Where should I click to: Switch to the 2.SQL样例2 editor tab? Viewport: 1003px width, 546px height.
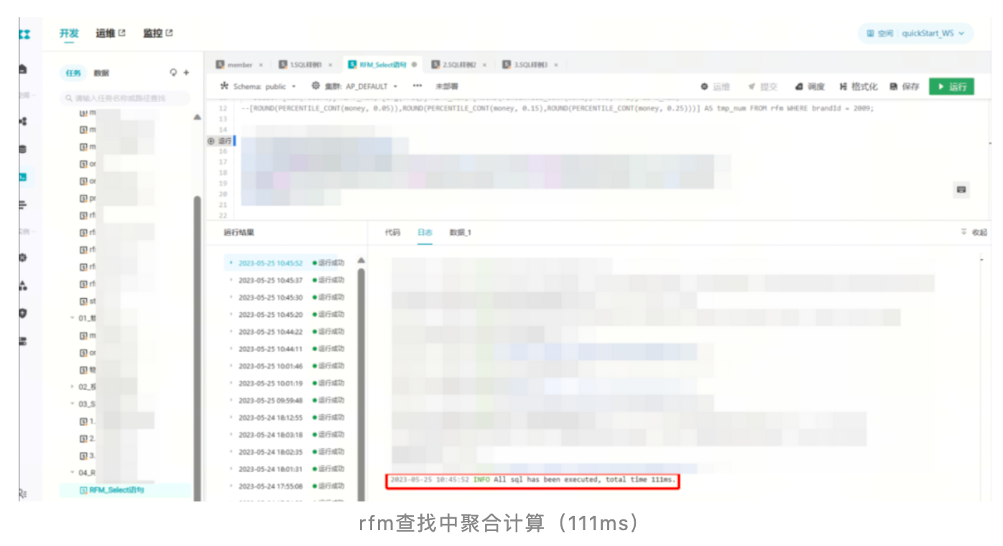455,65
